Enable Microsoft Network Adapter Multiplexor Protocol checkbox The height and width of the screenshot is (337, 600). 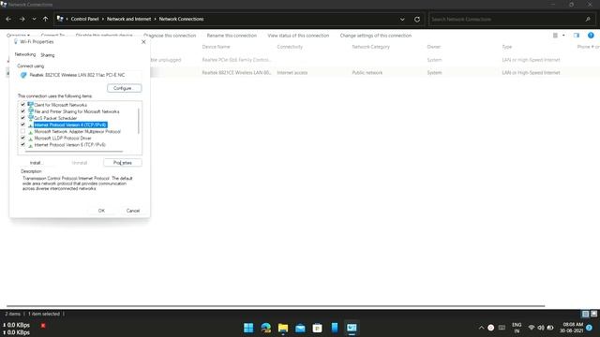[22, 131]
